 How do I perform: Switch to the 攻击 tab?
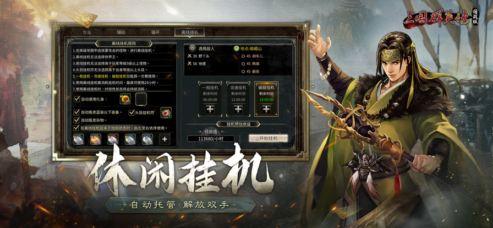click(x=87, y=32)
